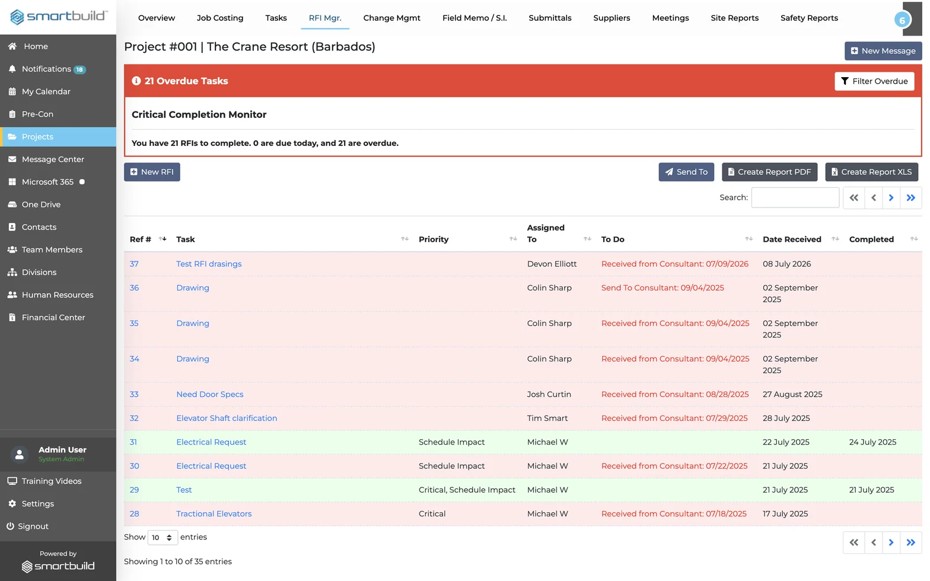Click the Message Center envelope icon
The width and height of the screenshot is (930, 581).
pyautogui.click(x=12, y=159)
